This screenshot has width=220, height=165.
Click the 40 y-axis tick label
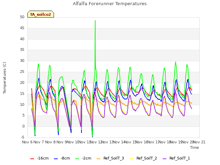click(x=22, y=39)
